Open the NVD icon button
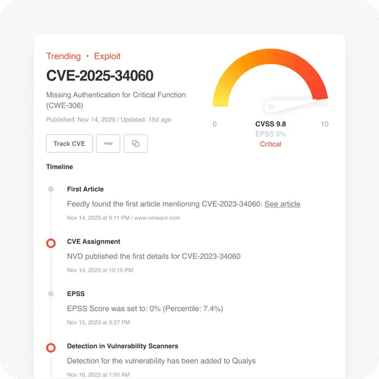This screenshot has height=379, width=379. (108, 143)
